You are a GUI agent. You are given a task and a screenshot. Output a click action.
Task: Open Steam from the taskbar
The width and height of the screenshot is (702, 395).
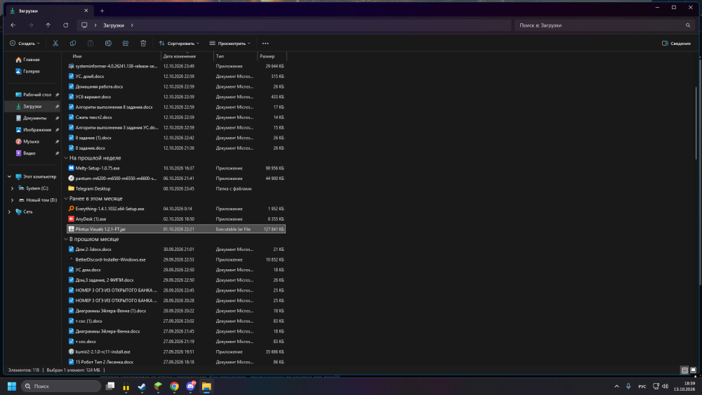[142, 386]
